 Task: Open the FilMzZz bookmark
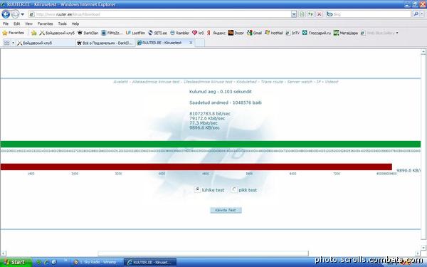(112, 33)
